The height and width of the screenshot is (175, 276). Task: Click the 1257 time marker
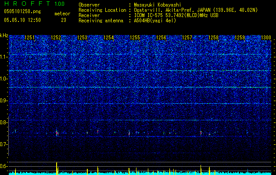[x=187, y=38]
